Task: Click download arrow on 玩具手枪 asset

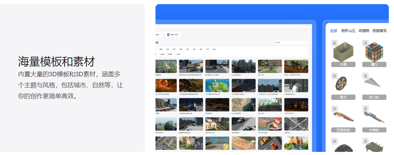Action: tap(334, 109)
